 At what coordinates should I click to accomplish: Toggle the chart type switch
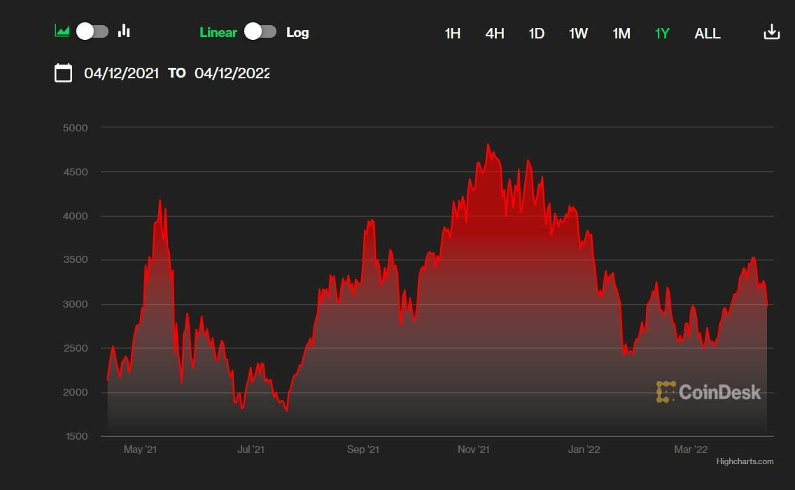pos(92,31)
